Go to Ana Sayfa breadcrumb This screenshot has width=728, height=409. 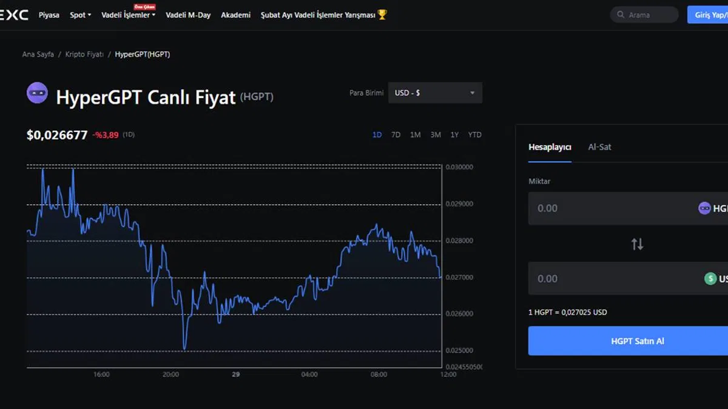click(x=38, y=55)
